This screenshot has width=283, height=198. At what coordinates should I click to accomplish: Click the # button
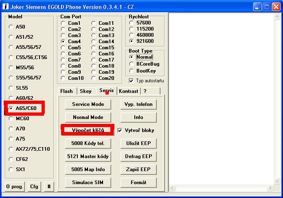(49, 187)
